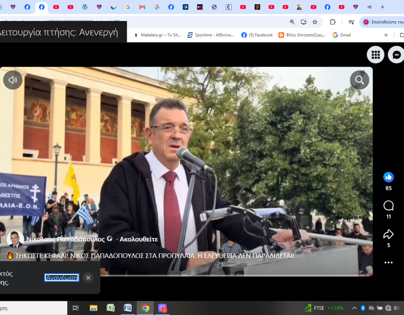The height and width of the screenshot is (315, 404).
Task: Switch to the Google search browser tab
Action: coord(128,7)
